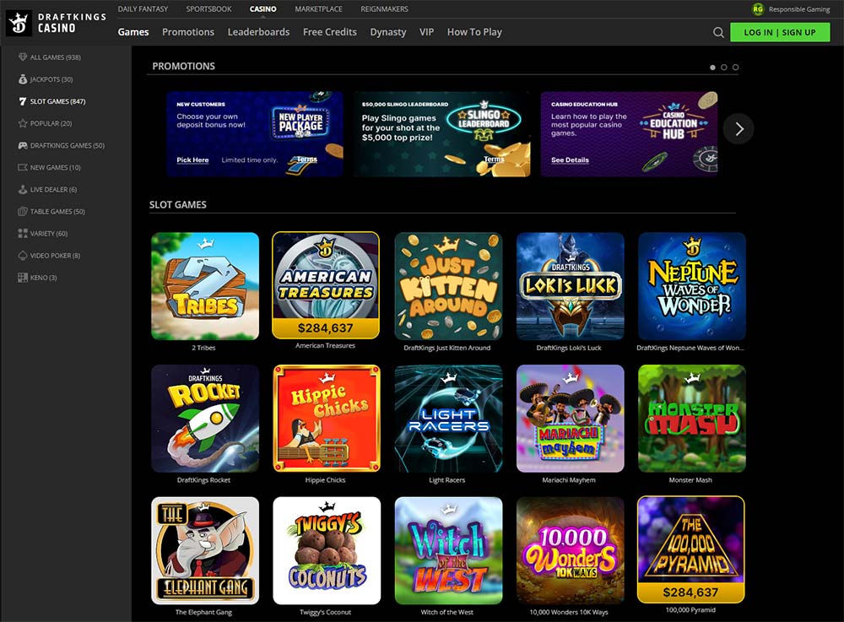This screenshot has width=844, height=622.
Task: Launch the Loki's Luck game
Action: (570, 286)
